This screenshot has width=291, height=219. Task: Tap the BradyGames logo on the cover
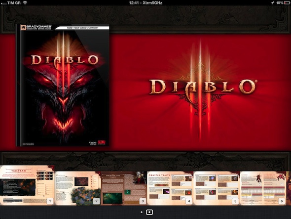tap(36, 28)
